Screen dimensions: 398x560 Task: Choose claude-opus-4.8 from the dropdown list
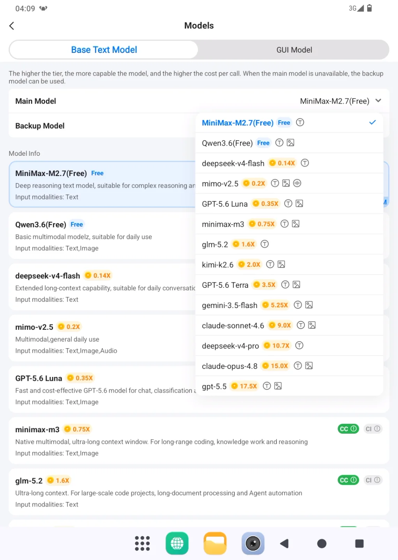click(289, 366)
